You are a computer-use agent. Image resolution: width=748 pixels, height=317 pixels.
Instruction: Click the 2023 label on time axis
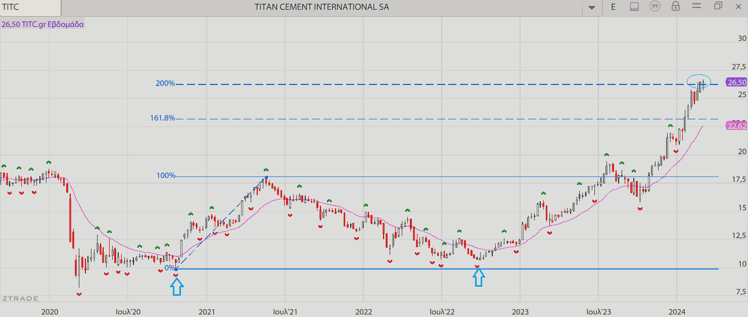[x=521, y=312]
